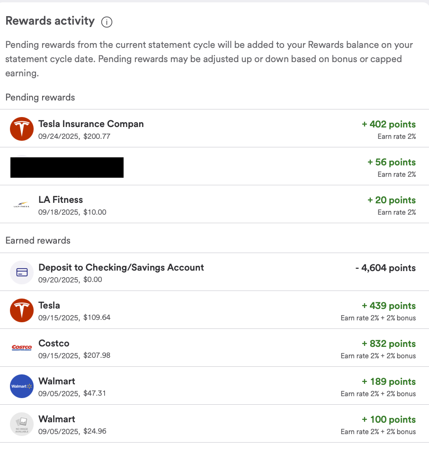
Task: Click the LA Fitness logo icon
Action: 22,205
